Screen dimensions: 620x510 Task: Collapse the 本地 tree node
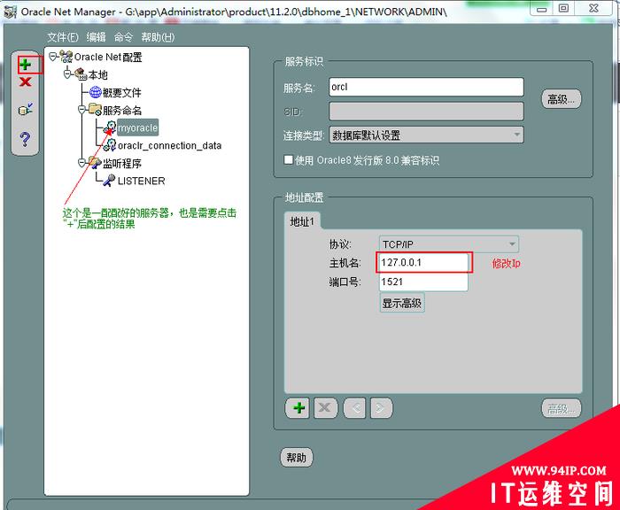click(67, 73)
